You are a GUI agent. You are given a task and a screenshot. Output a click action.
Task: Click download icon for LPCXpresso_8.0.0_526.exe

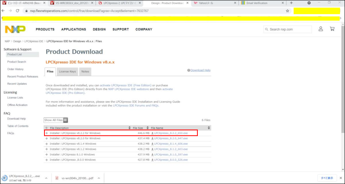[x=152, y=160]
